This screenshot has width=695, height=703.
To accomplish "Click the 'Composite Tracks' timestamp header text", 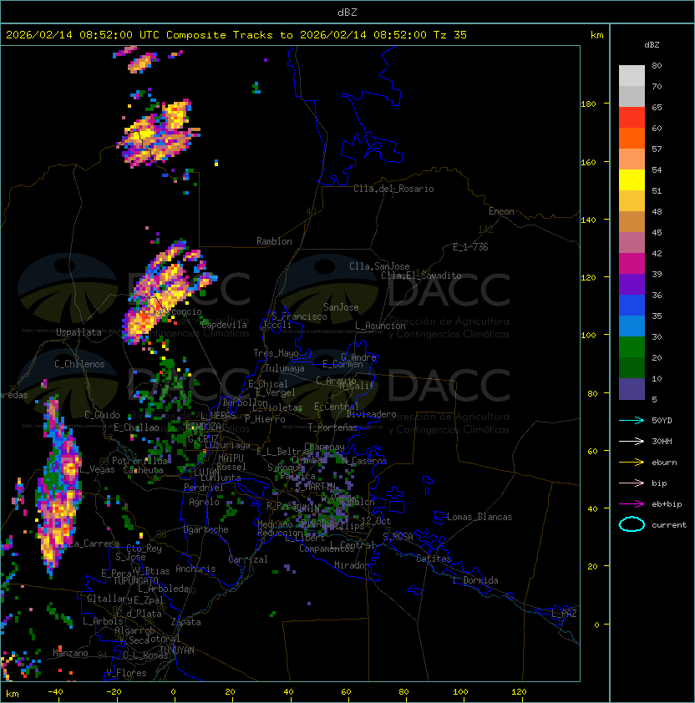I will tap(236, 35).
